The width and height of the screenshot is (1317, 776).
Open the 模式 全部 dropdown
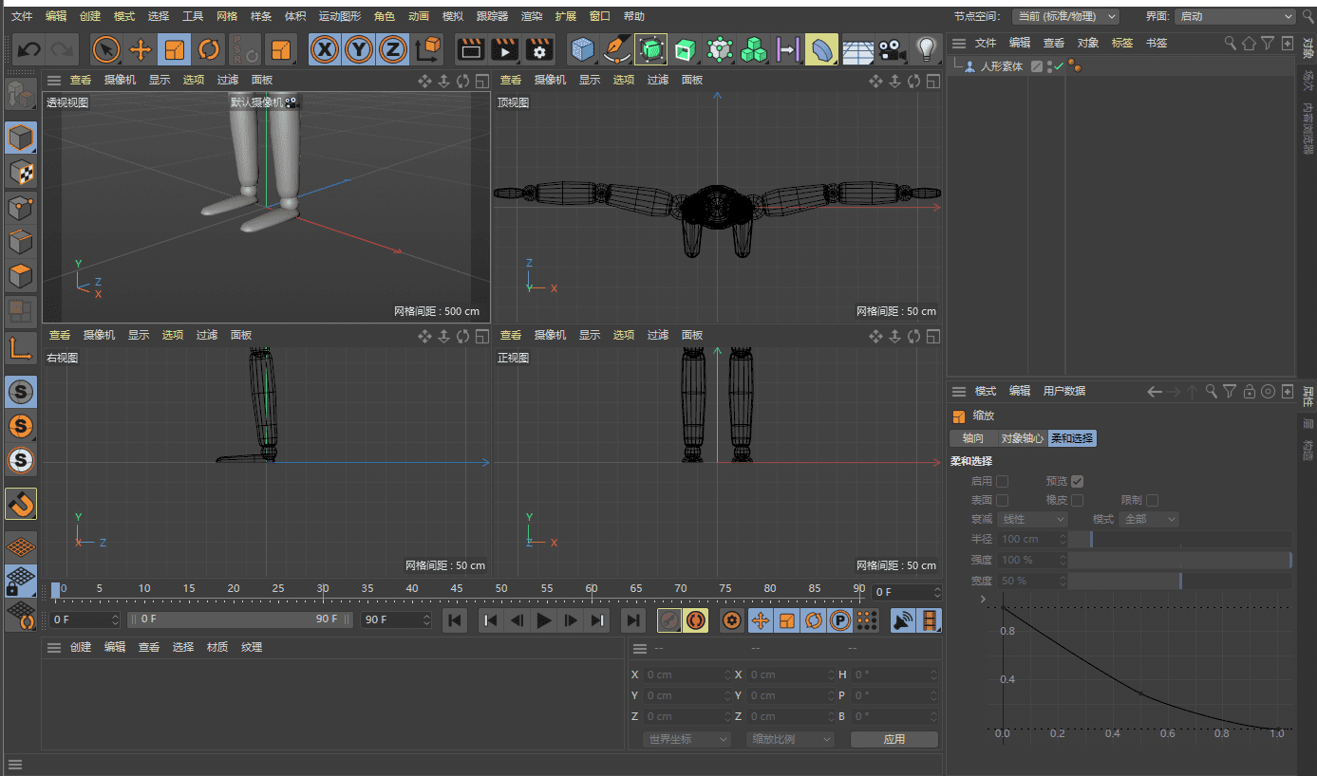(x=1149, y=519)
